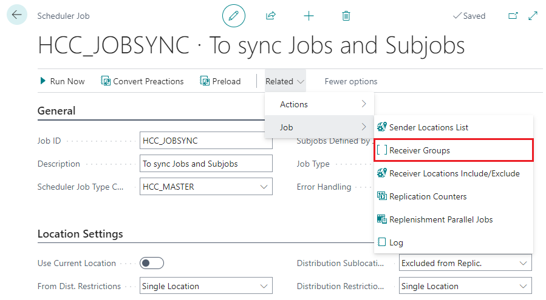Toggle the Use Current Location switch

[152, 263]
